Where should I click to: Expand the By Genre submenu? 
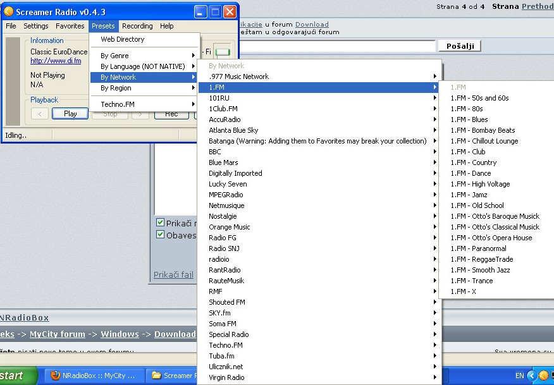[x=144, y=56]
